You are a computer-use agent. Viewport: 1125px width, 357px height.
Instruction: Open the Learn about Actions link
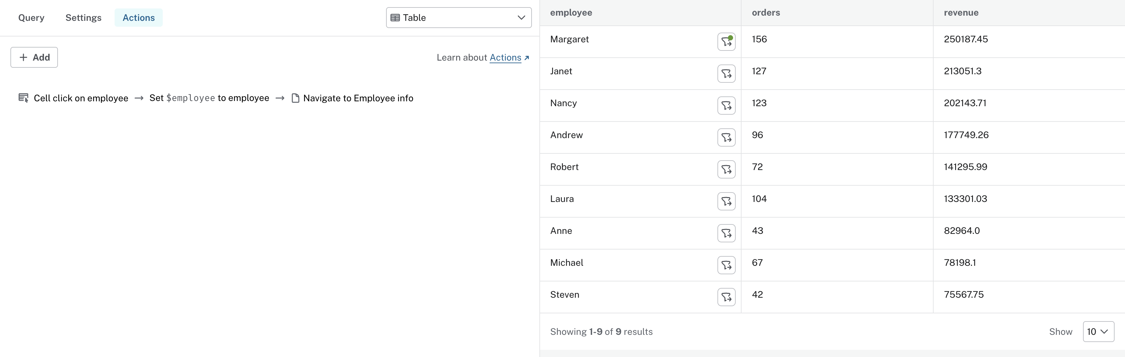[x=505, y=58]
